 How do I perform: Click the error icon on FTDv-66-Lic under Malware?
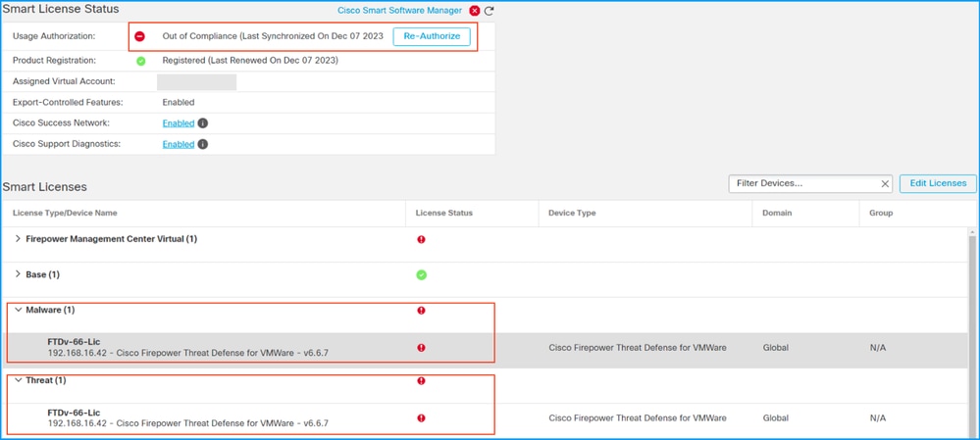pyautogui.click(x=421, y=348)
